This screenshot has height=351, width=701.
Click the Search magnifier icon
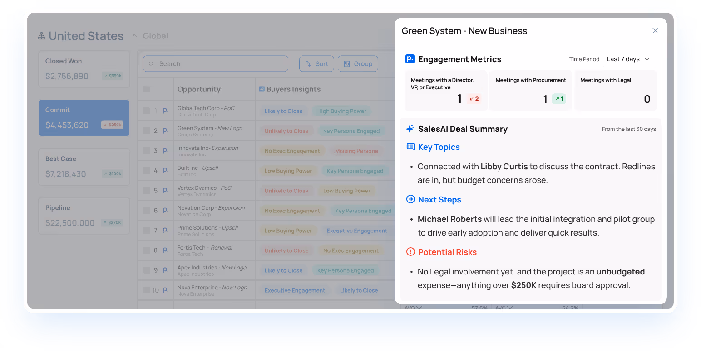[x=151, y=63]
